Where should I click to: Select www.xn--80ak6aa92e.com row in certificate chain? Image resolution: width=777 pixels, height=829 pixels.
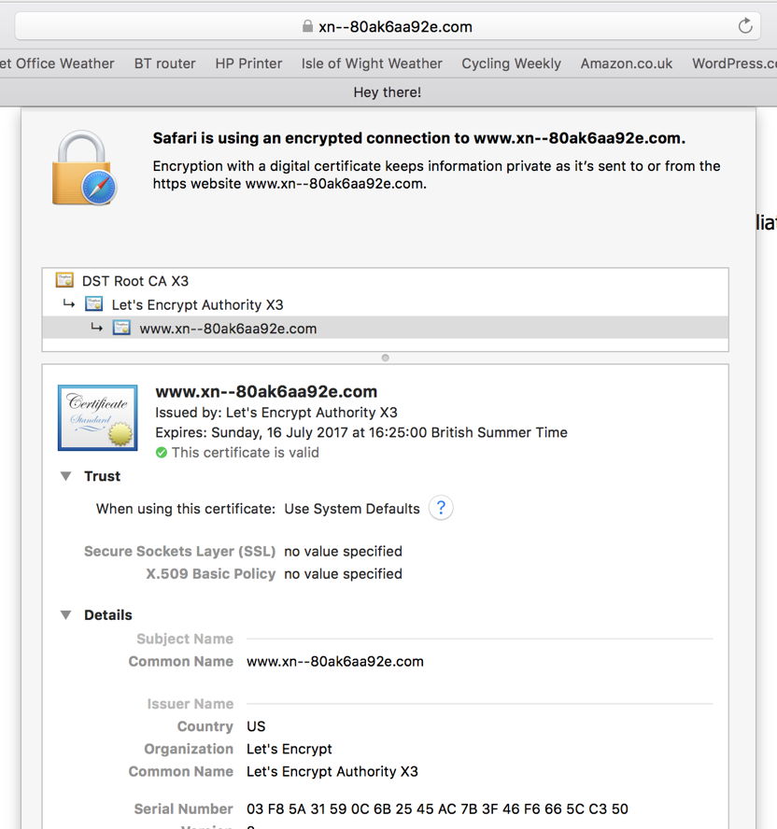coord(228,329)
